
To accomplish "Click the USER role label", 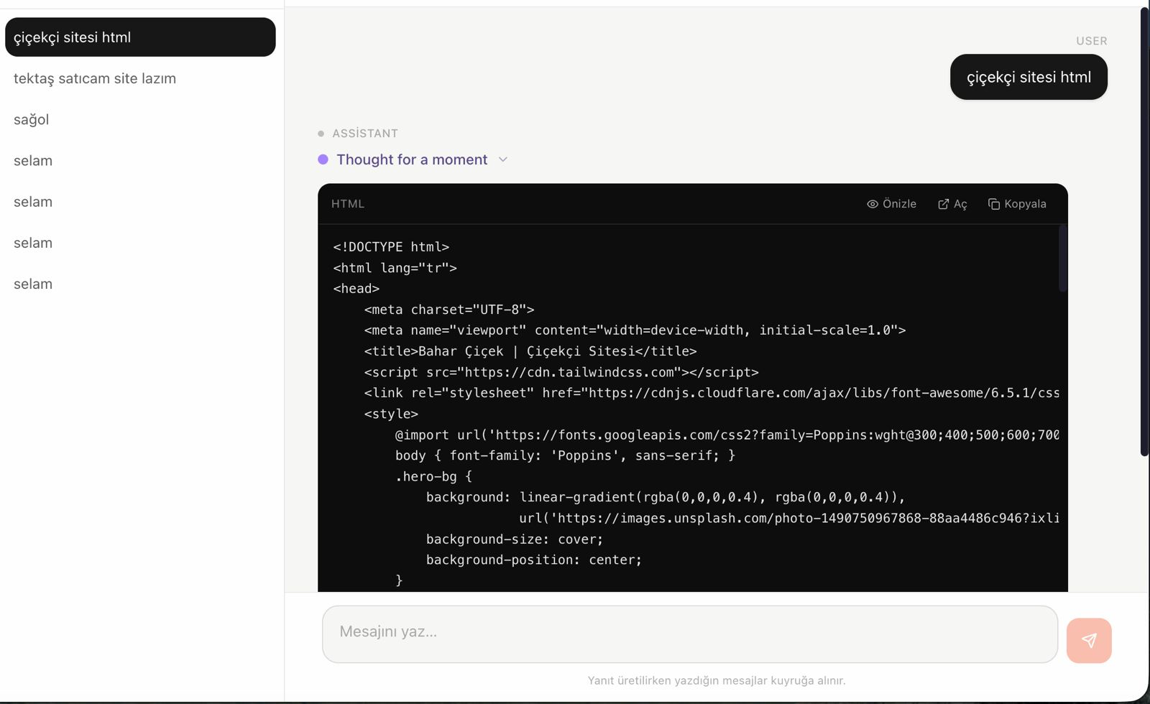I will [x=1092, y=41].
